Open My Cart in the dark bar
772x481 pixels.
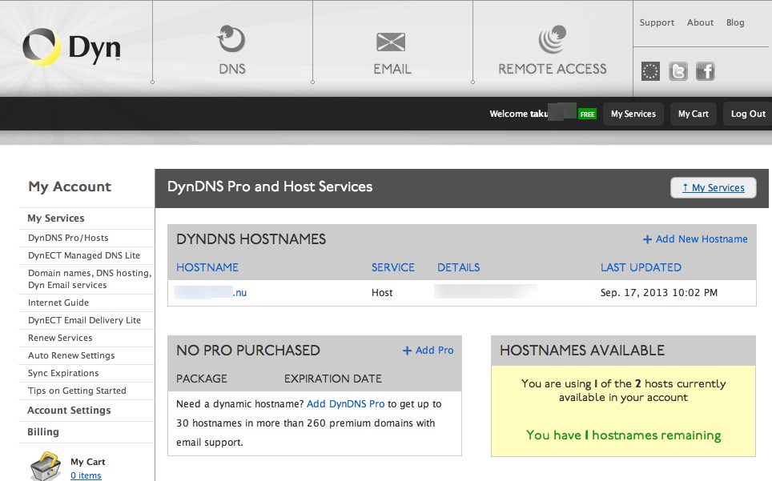(694, 114)
